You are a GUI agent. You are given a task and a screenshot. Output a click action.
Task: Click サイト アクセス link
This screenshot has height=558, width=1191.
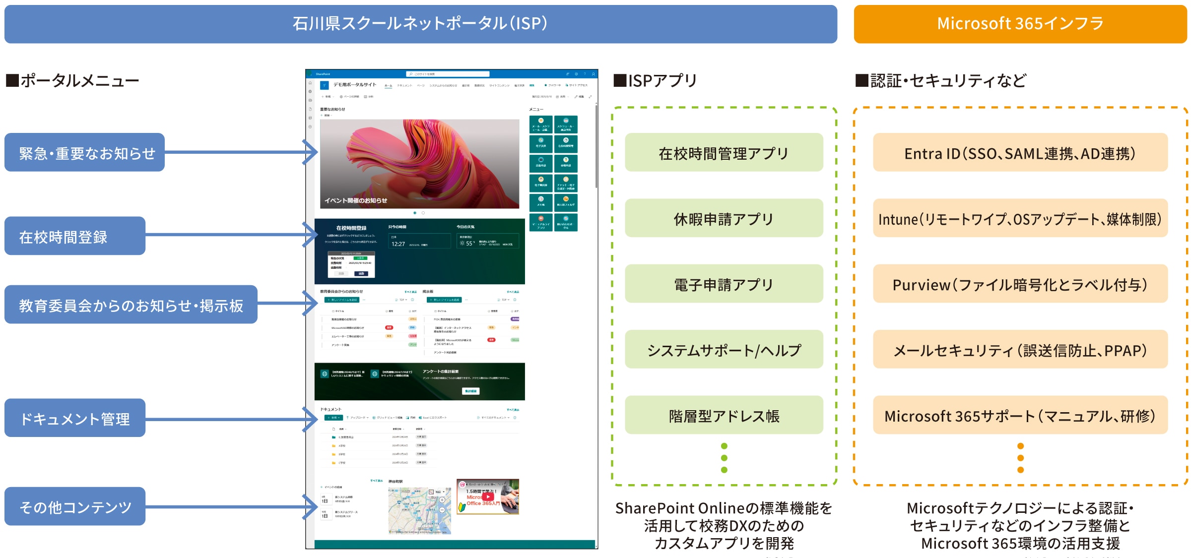pos(577,85)
